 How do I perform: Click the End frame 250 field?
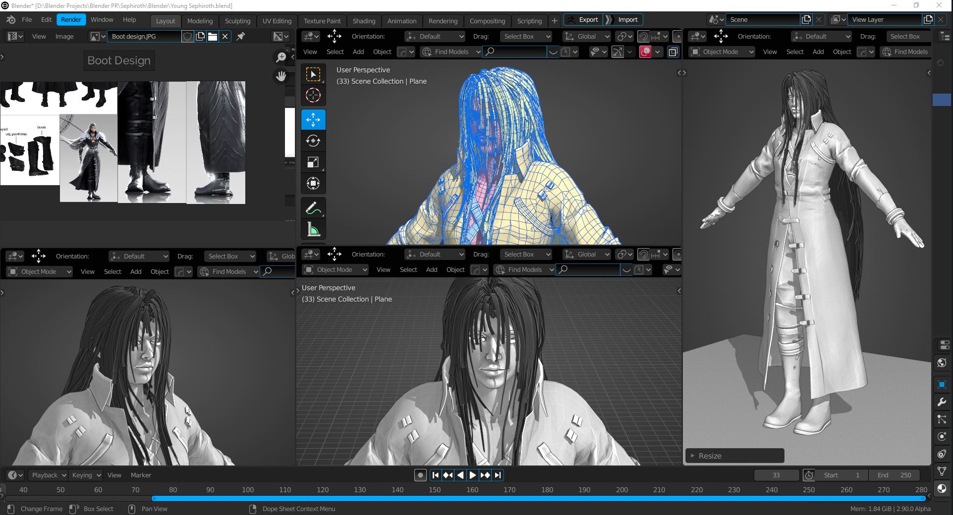pyautogui.click(x=894, y=475)
